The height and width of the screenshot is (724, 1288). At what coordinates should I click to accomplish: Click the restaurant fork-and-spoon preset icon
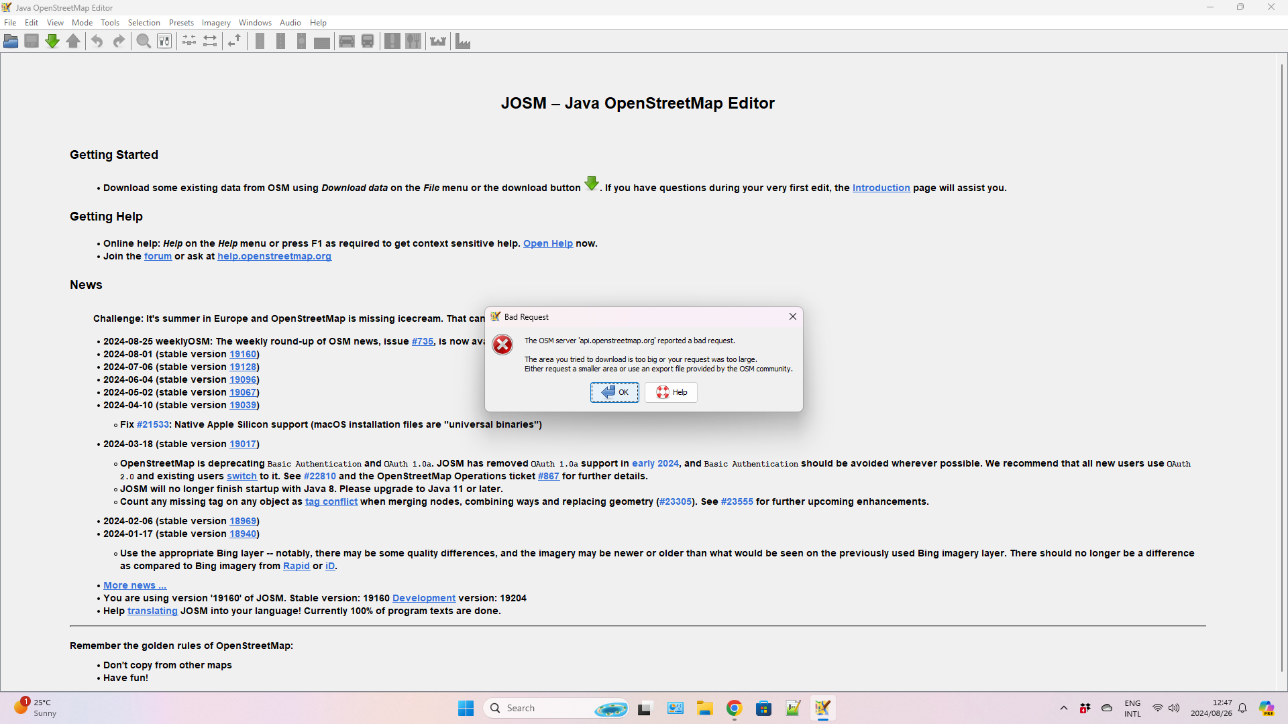click(x=413, y=42)
